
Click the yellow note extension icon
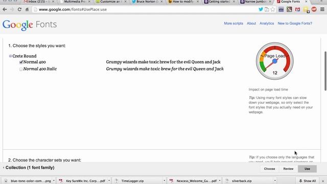click(306, 9)
